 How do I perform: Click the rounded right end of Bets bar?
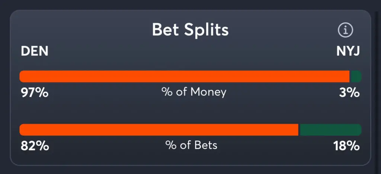click(x=359, y=130)
